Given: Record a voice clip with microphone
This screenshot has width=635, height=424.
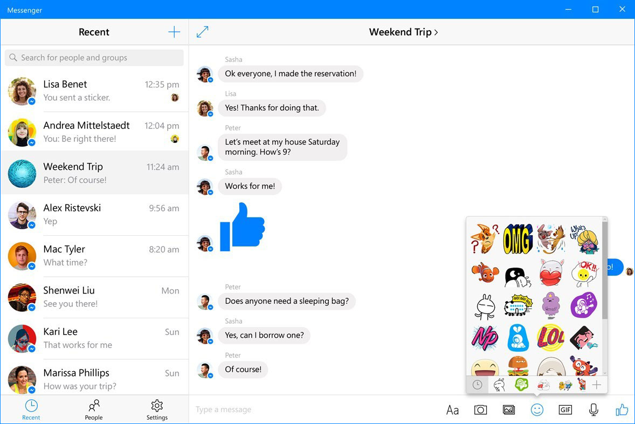Looking at the screenshot, I should pos(593,410).
